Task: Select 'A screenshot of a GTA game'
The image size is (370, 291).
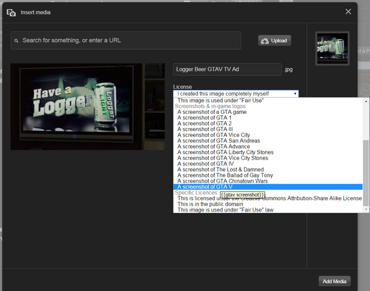Action: tap(268, 112)
